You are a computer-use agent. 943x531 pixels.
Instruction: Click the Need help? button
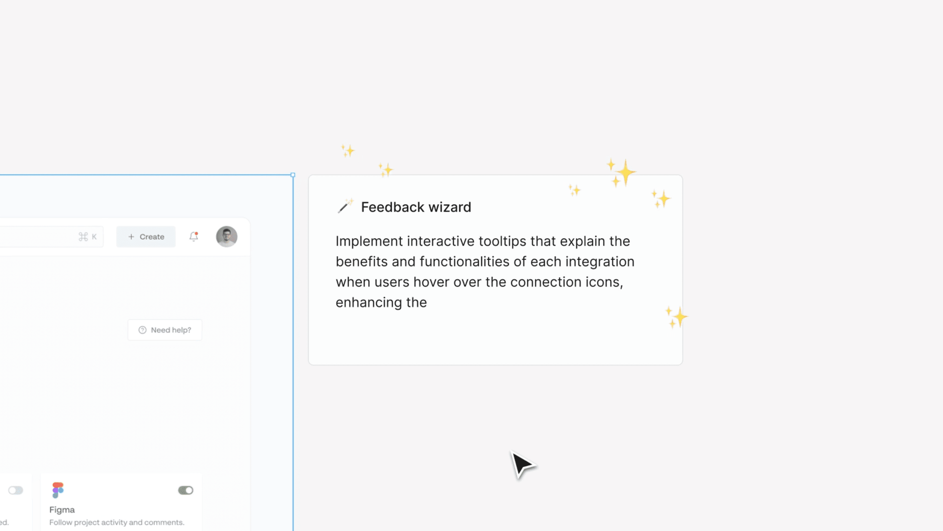tap(165, 330)
